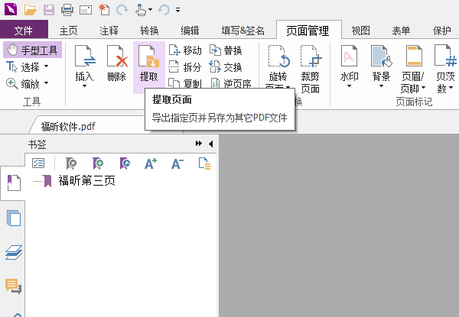Click the add new bookmark icon

97,163
